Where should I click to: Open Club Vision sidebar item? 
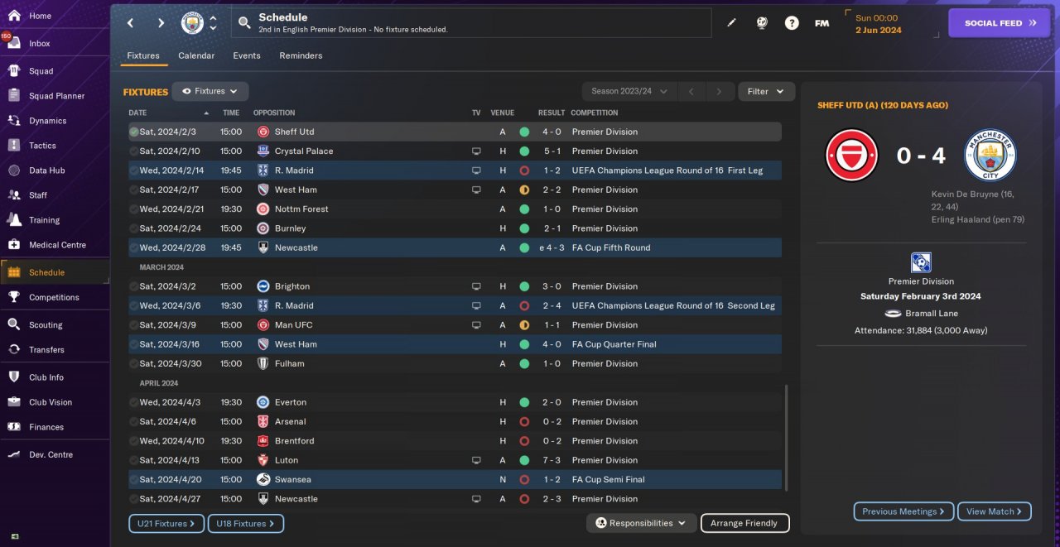point(50,402)
